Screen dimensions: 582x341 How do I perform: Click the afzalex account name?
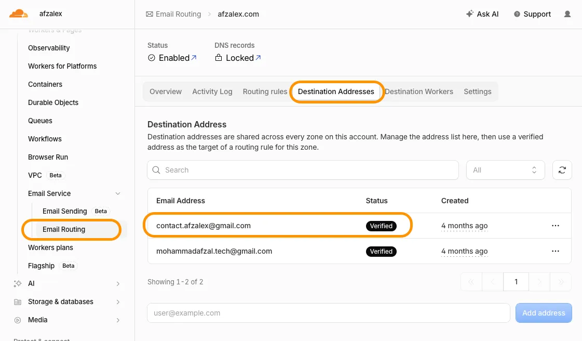50,14
